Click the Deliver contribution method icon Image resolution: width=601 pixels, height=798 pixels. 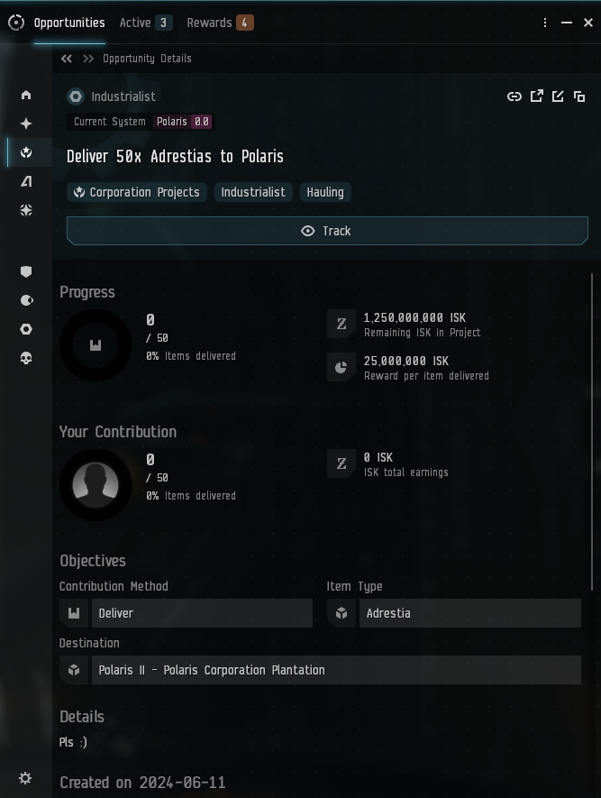pyautogui.click(x=74, y=613)
